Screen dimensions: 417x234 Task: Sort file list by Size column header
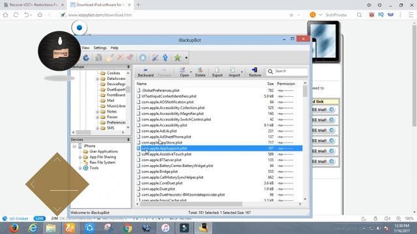(x=270, y=84)
